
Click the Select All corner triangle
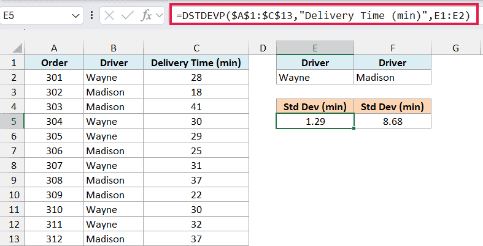(x=17, y=48)
